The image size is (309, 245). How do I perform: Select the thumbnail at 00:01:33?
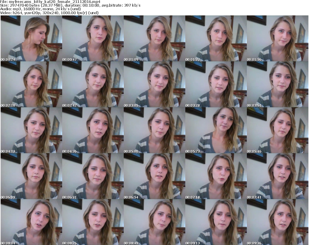216,38
